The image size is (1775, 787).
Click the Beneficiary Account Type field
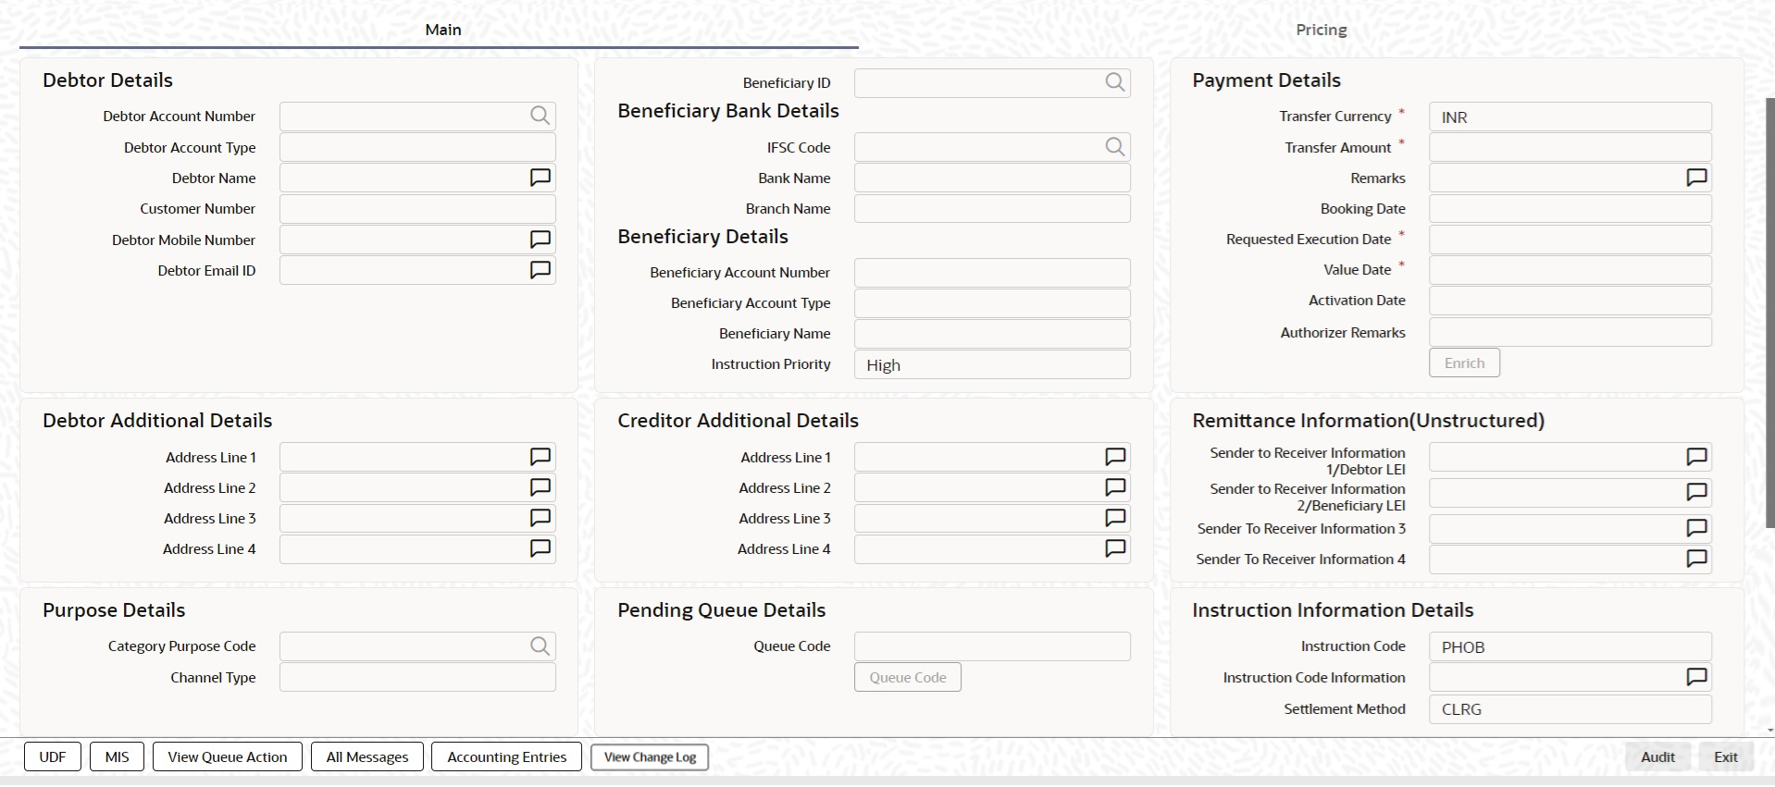tap(992, 302)
